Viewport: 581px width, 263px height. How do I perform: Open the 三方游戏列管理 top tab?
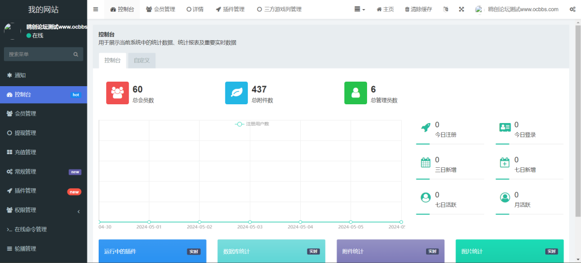[279, 9]
